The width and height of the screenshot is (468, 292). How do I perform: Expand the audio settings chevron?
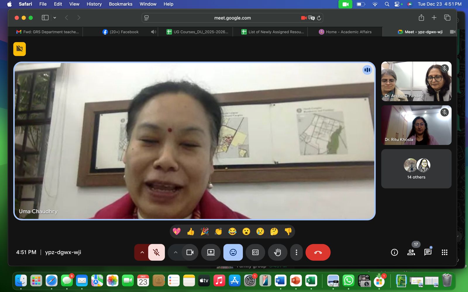click(x=142, y=252)
